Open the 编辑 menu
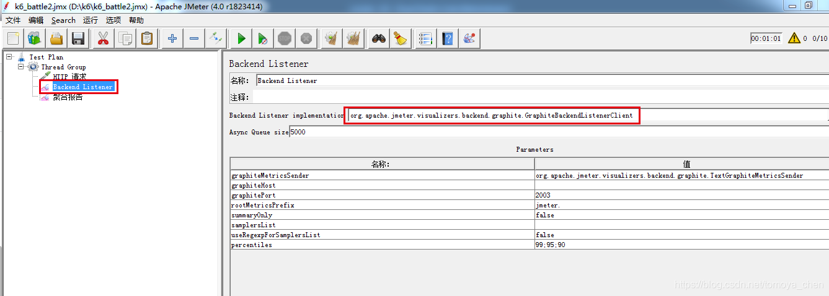This screenshot has width=829, height=296. (36, 20)
